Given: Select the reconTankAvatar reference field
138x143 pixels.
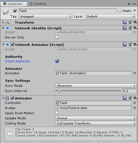Looking at the screenshot, I should pyautogui.click(x=93, y=108).
